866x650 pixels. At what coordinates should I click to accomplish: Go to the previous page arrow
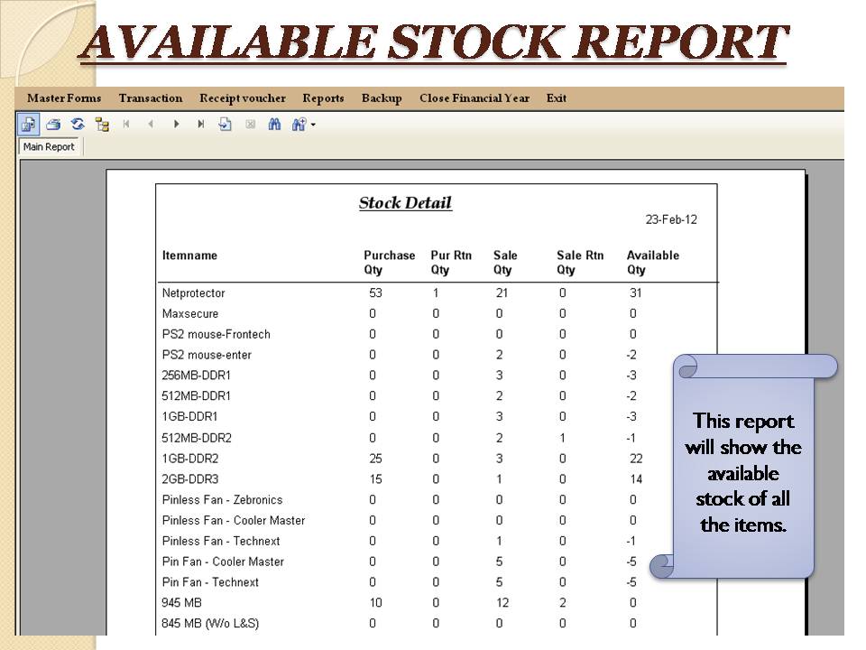pyautogui.click(x=151, y=125)
